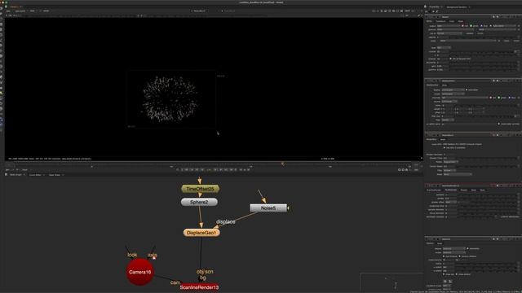Toggle blue channel in DisplaceGeo panel
Viewport: 522px width, 293px height.
509,98
